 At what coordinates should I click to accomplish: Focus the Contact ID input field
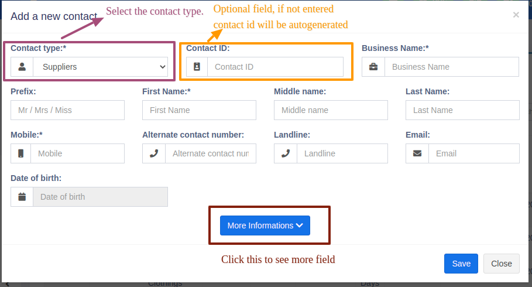coord(275,67)
